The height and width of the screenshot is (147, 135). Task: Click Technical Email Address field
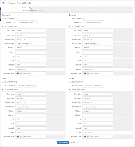pos(98,44)
